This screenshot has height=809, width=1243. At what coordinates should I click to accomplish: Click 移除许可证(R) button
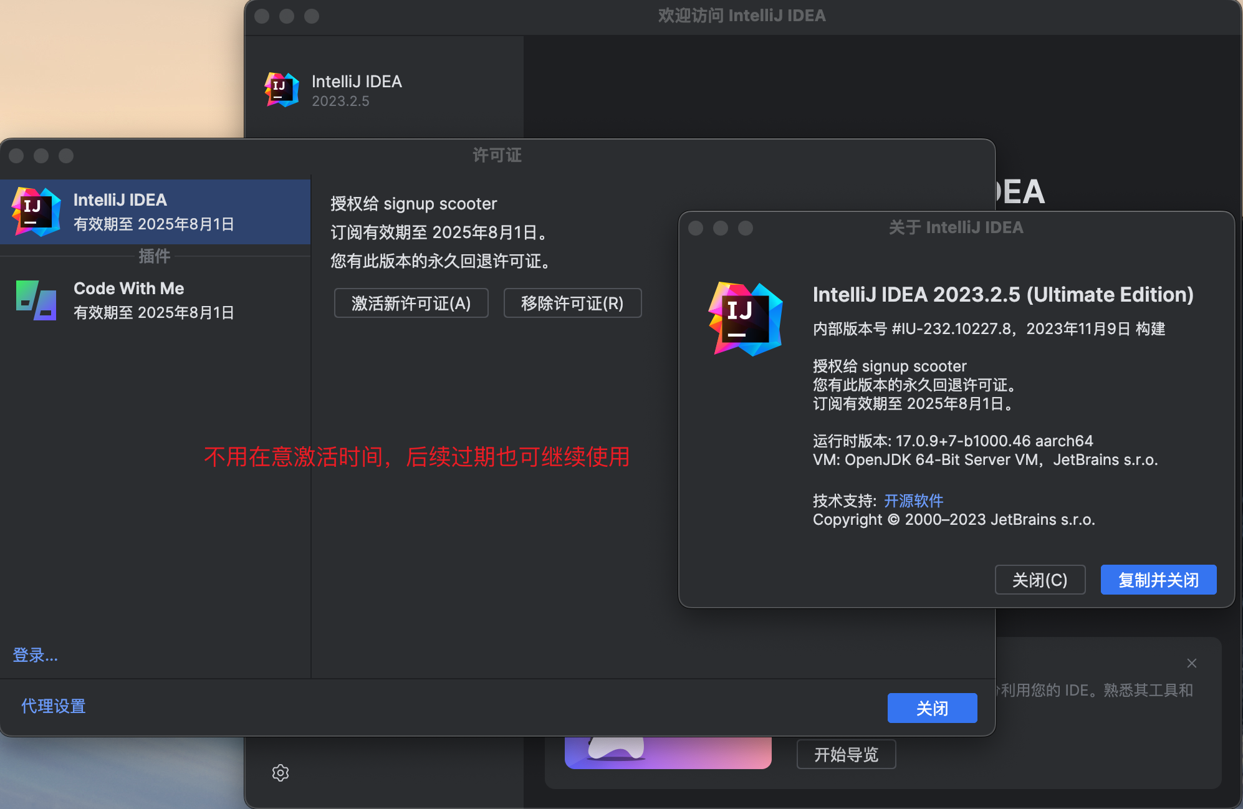[x=572, y=304]
